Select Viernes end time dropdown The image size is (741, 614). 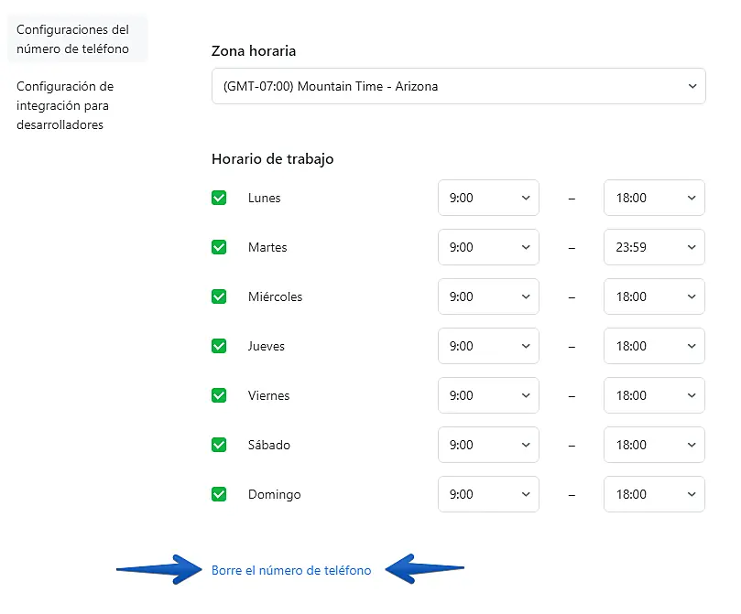click(654, 395)
